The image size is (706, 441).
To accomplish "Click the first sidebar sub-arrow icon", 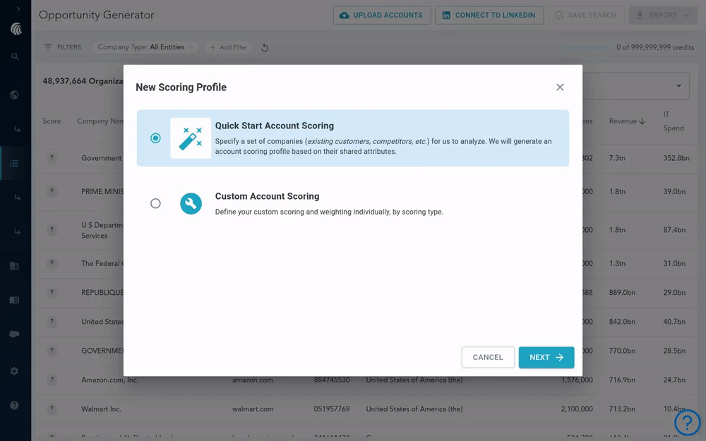I will point(17,129).
